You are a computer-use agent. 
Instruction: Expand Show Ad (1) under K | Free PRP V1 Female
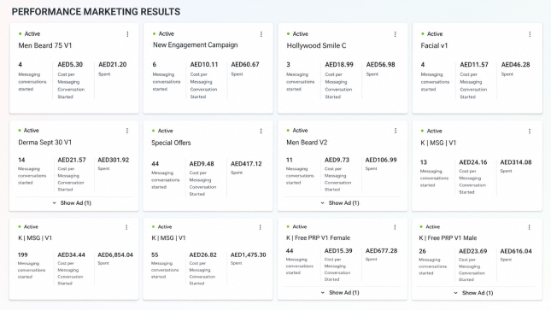[340, 292]
